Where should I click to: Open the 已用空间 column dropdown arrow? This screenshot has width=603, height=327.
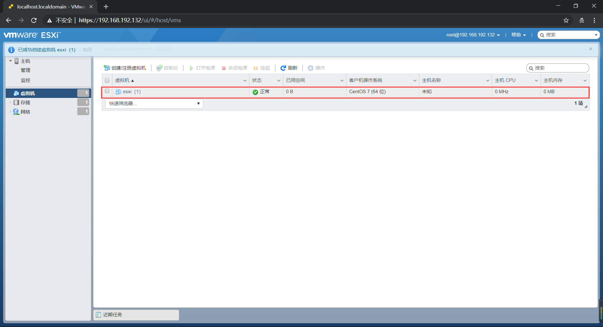click(x=342, y=81)
